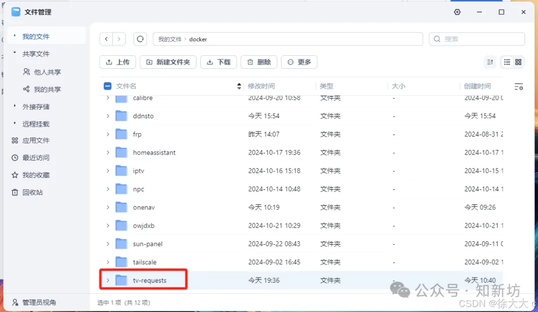
Task: Click the npc folder icon
Action: pyautogui.click(x=121, y=189)
